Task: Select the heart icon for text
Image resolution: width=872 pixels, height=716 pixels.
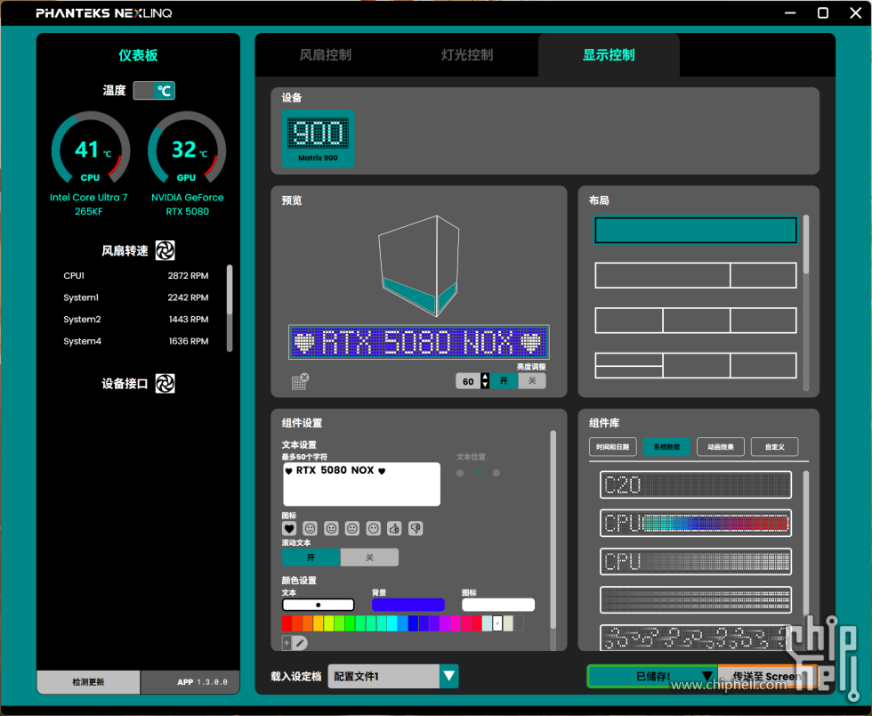Action: 289,528
